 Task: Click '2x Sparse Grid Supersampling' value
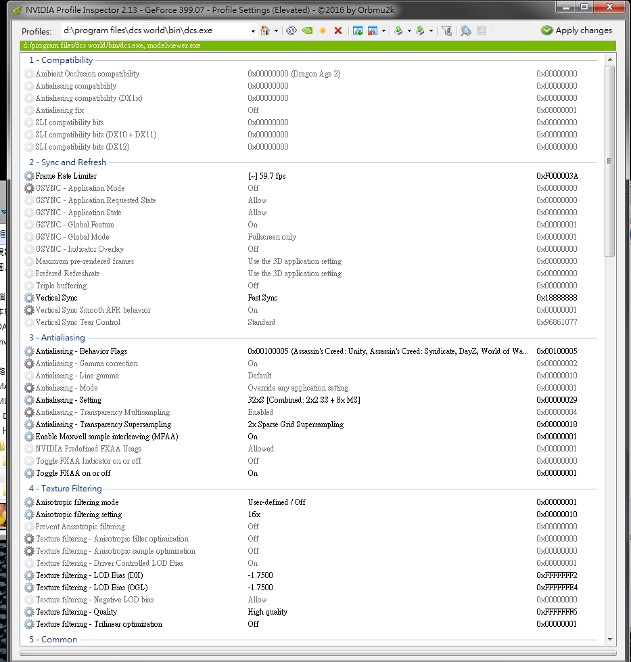tap(296, 424)
